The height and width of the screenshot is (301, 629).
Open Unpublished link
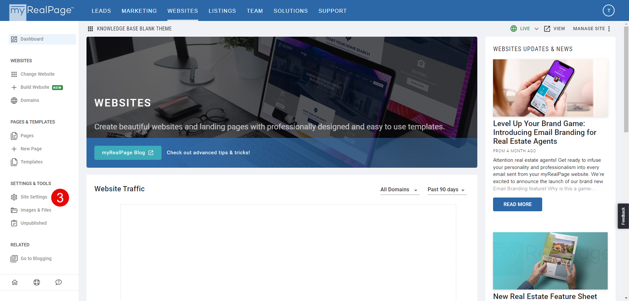pos(34,223)
